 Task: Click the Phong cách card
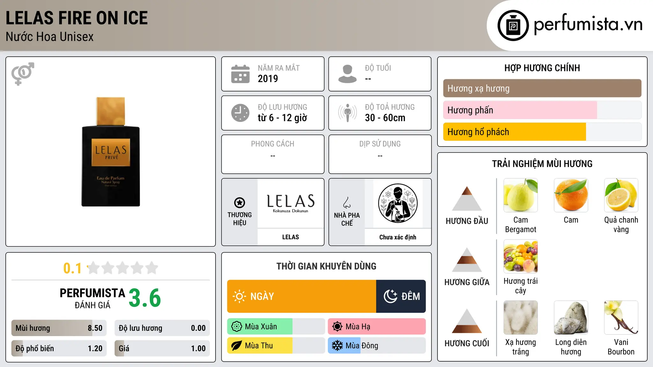click(x=273, y=154)
